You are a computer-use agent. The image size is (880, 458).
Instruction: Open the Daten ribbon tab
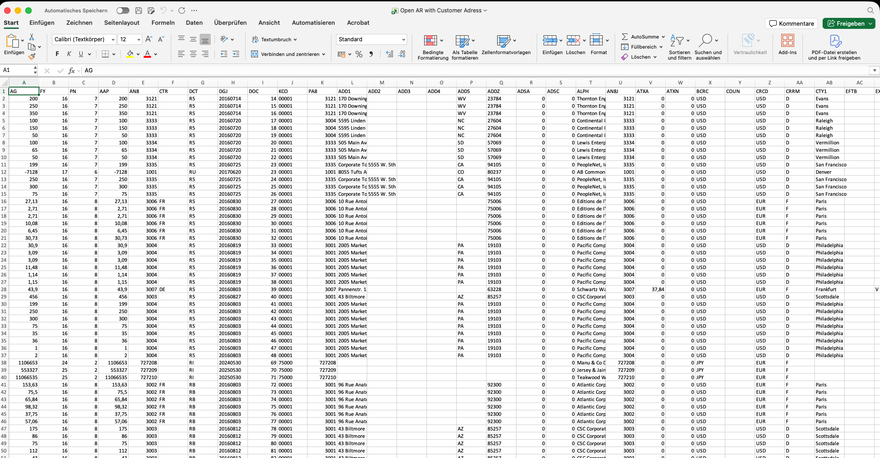point(194,22)
